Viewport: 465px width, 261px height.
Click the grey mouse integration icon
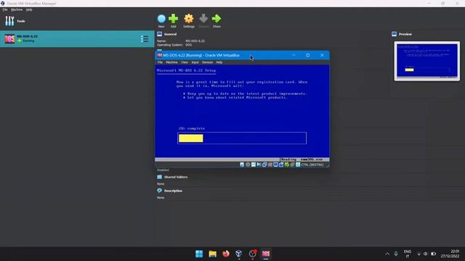292,165
